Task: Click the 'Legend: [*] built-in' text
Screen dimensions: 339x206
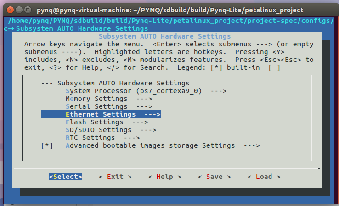Action: coord(219,67)
